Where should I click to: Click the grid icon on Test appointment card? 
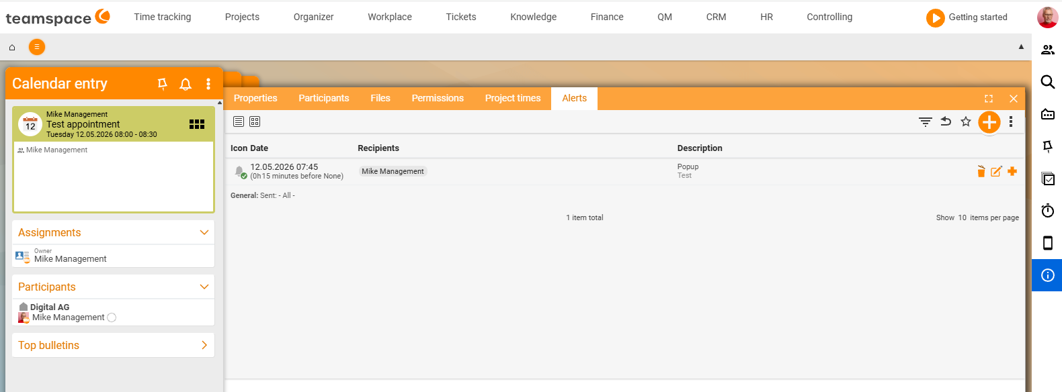[x=197, y=124]
